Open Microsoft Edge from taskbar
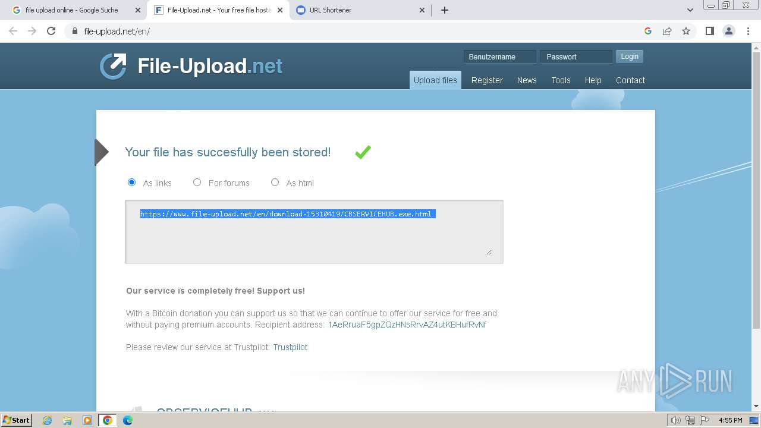This screenshot has width=761, height=428. 128,420
